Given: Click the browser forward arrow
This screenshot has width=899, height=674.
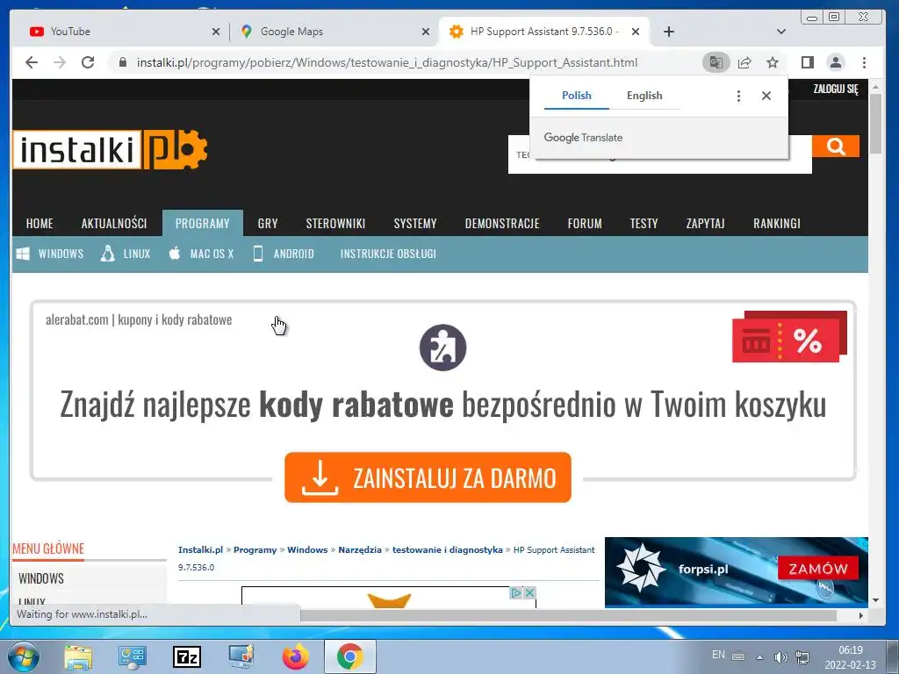Looking at the screenshot, I should (60, 62).
